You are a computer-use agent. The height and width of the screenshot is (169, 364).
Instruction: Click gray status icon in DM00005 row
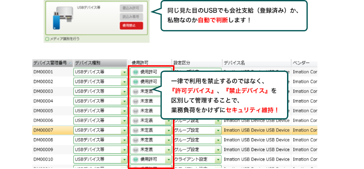click(x=135, y=111)
